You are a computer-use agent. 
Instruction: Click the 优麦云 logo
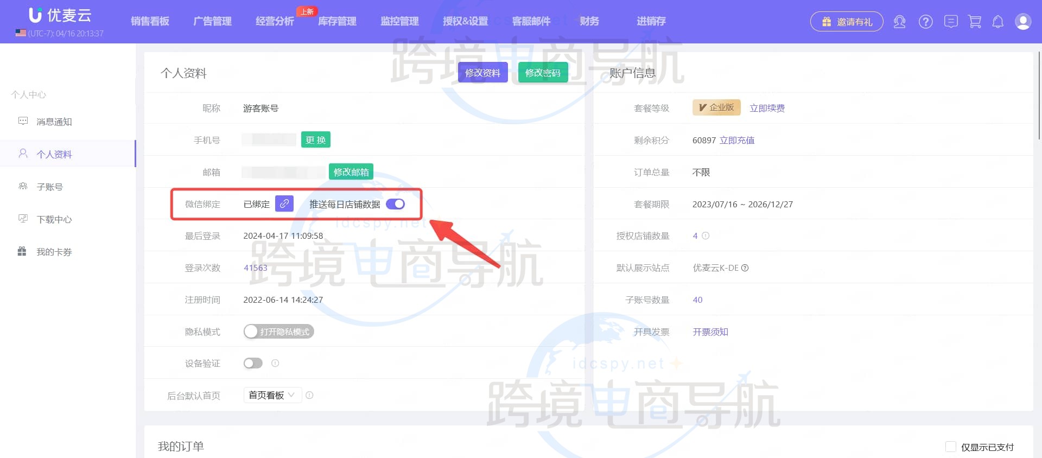pos(60,15)
